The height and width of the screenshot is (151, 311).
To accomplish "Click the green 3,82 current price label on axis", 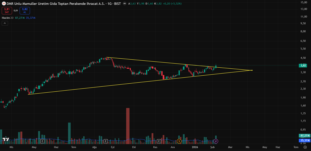I will tap(303, 66).
